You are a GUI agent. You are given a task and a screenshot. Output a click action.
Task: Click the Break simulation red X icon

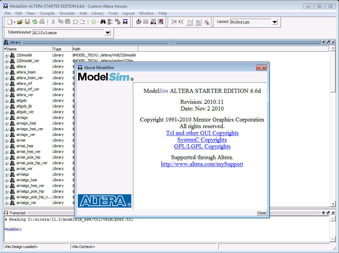click(x=161, y=22)
